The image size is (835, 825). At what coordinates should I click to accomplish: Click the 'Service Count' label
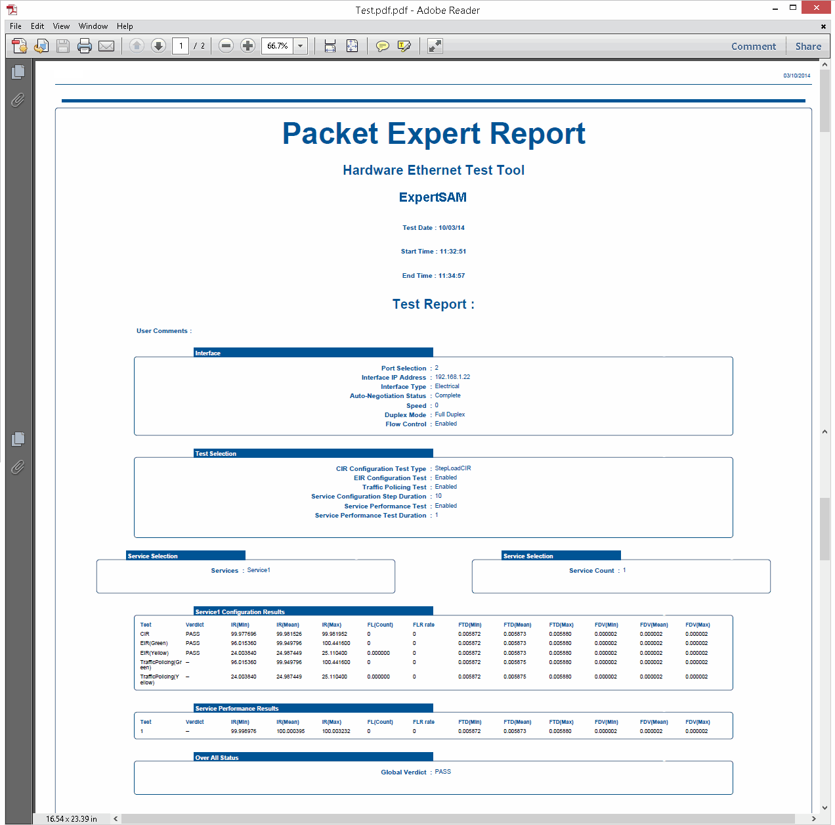(x=591, y=571)
